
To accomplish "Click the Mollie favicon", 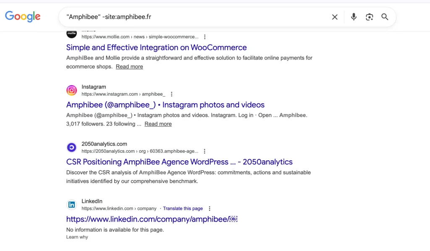I will coord(71,34).
